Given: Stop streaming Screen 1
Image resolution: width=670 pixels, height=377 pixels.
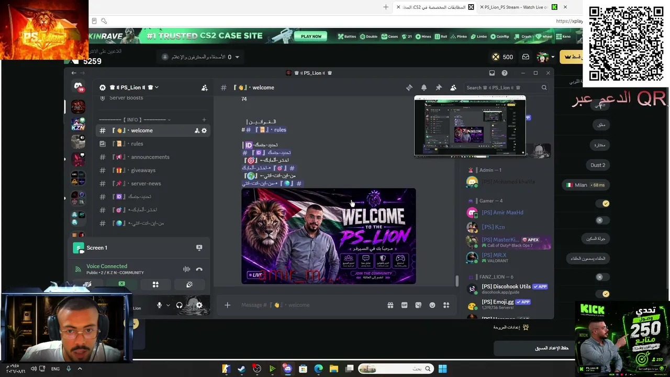Looking at the screenshot, I should [199, 248].
